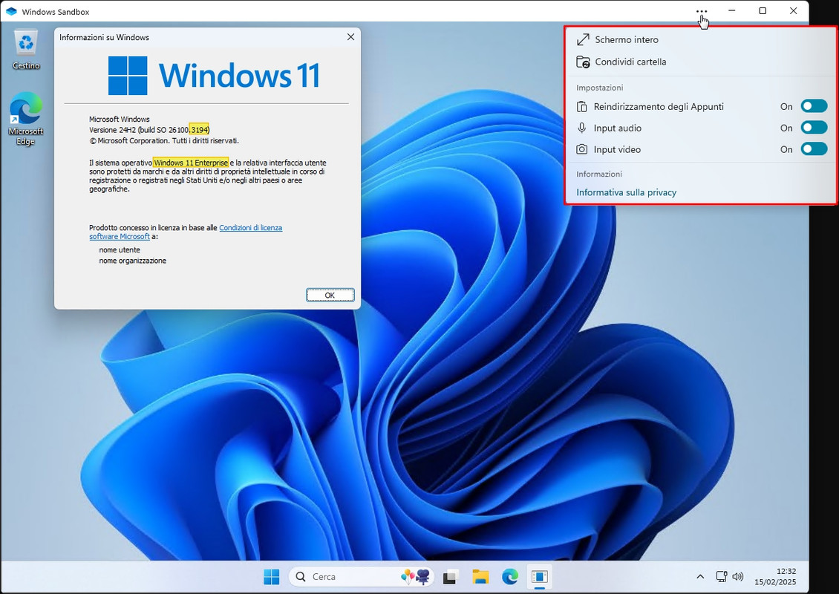Screen dimensions: 839x594
Task: Open Task View in the taskbar
Action: (x=451, y=577)
